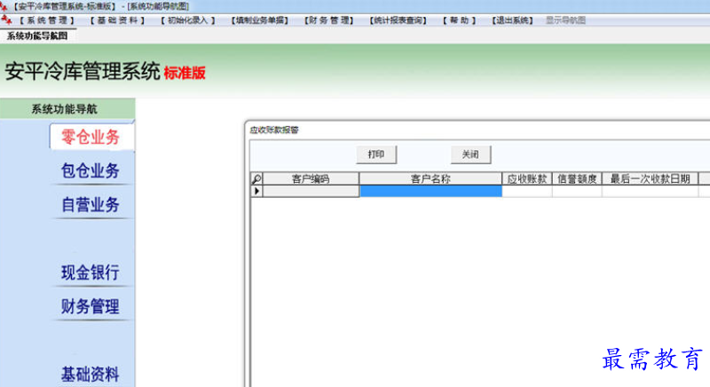Select 零仓业务 in the navigation sidebar

point(91,137)
